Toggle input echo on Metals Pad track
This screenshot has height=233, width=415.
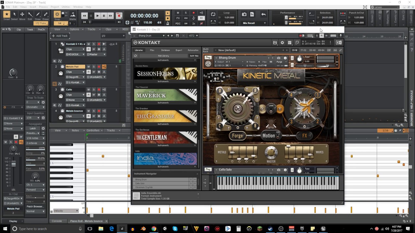[104, 67]
